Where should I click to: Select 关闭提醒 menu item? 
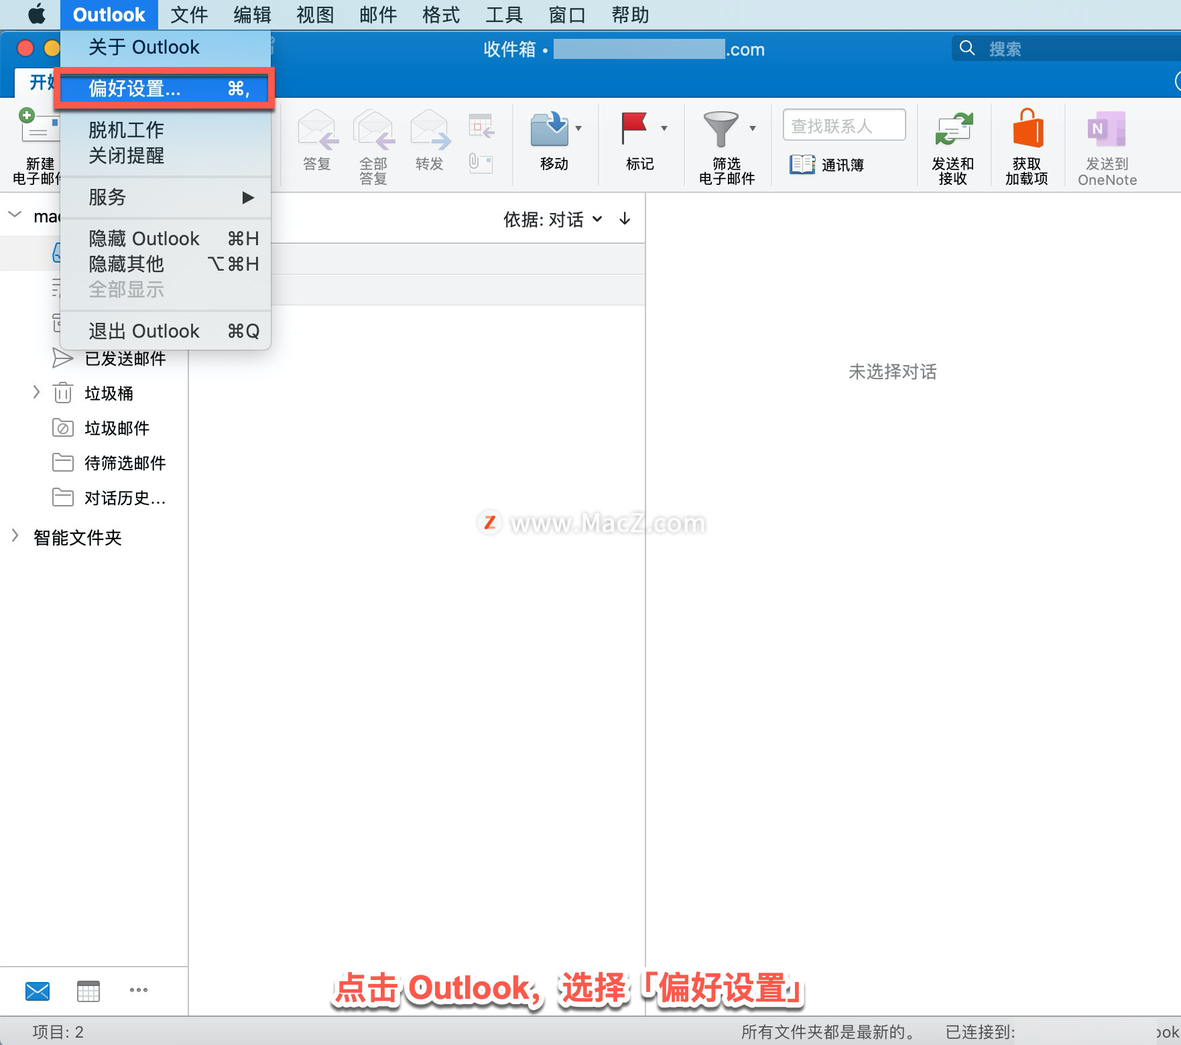(x=166, y=155)
